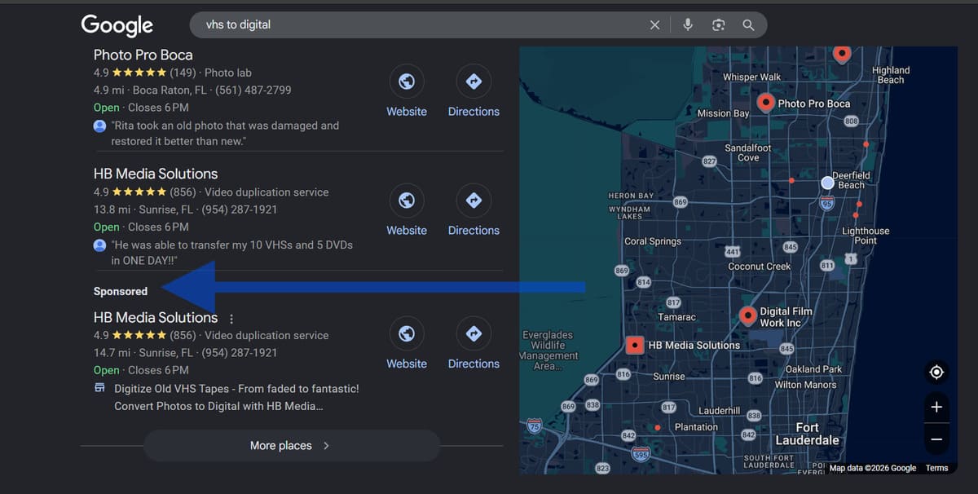Open the Terms link on the map
Image resolution: width=978 pixels, height=494 pixels.
pyautogui.click(x=936, y=468)
